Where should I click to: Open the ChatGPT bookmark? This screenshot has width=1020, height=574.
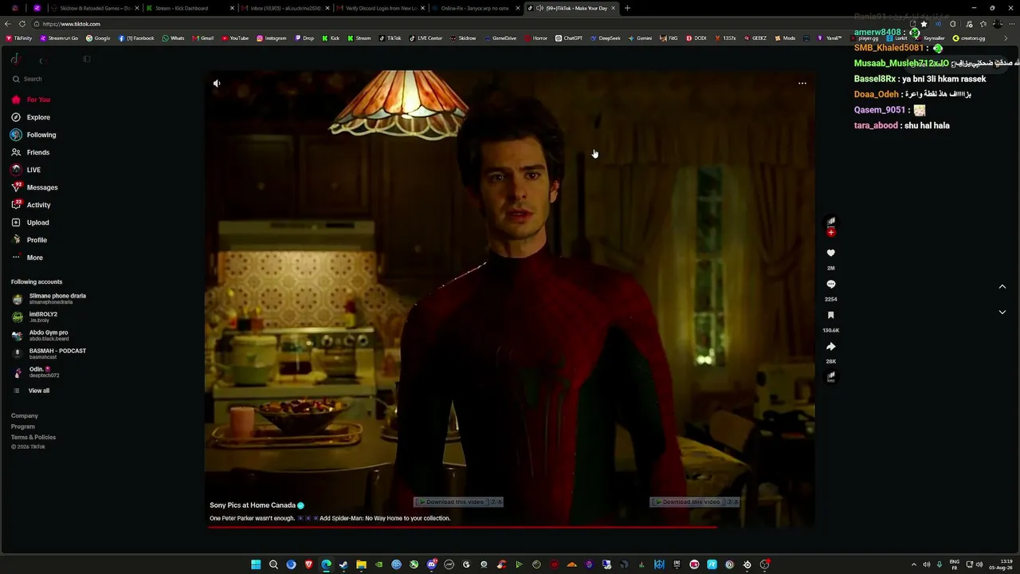click(x=569, y=38)
